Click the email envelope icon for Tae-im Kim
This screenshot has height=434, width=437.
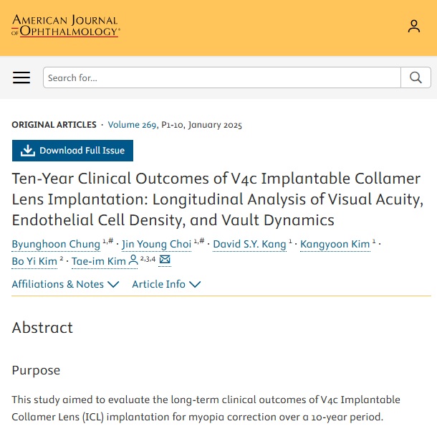click(x=165, y=260)
